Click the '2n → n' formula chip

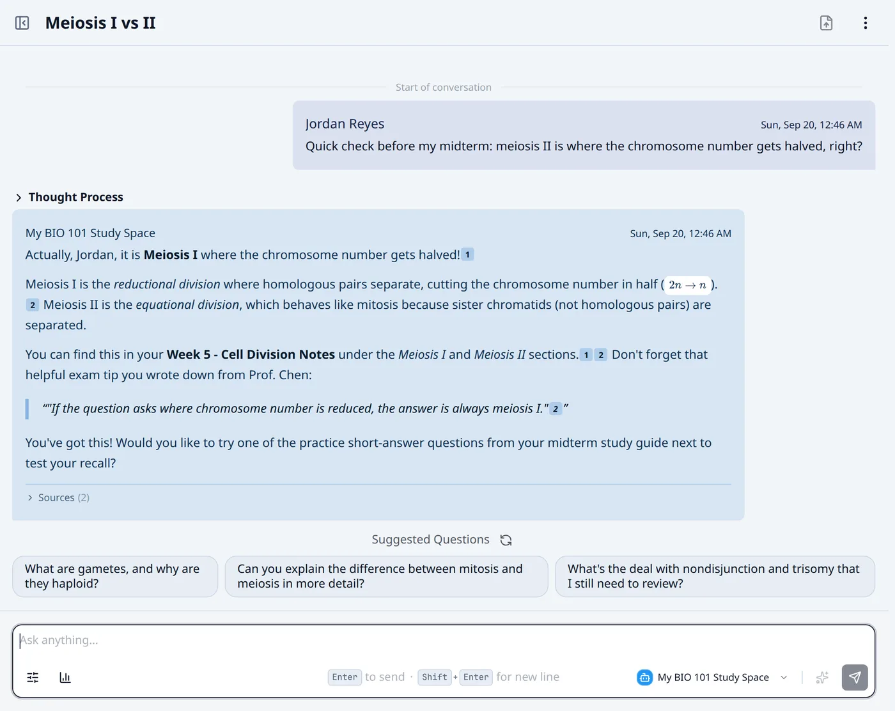click(688, 285)
